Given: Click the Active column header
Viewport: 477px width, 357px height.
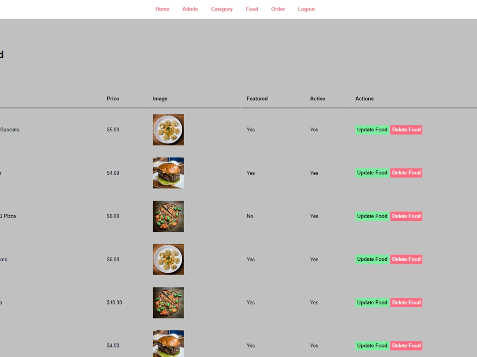Looking at the screenshot, I should tap(317, 99).
